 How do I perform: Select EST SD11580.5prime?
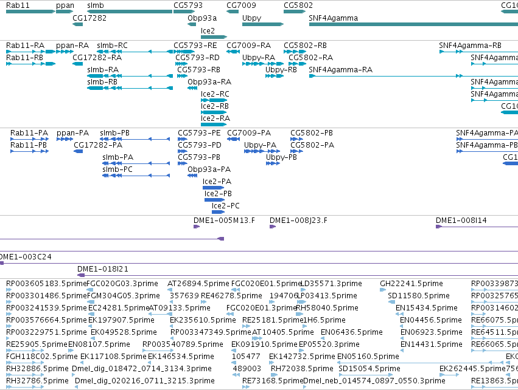pyautogui.click(x=419, y=296)
